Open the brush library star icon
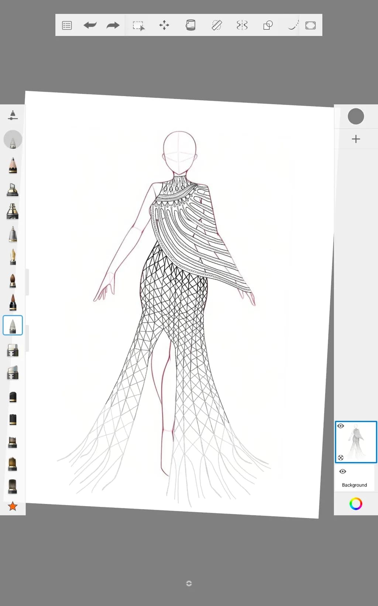Viewport: 378px width, 606px height. click(x=13, y=506)
